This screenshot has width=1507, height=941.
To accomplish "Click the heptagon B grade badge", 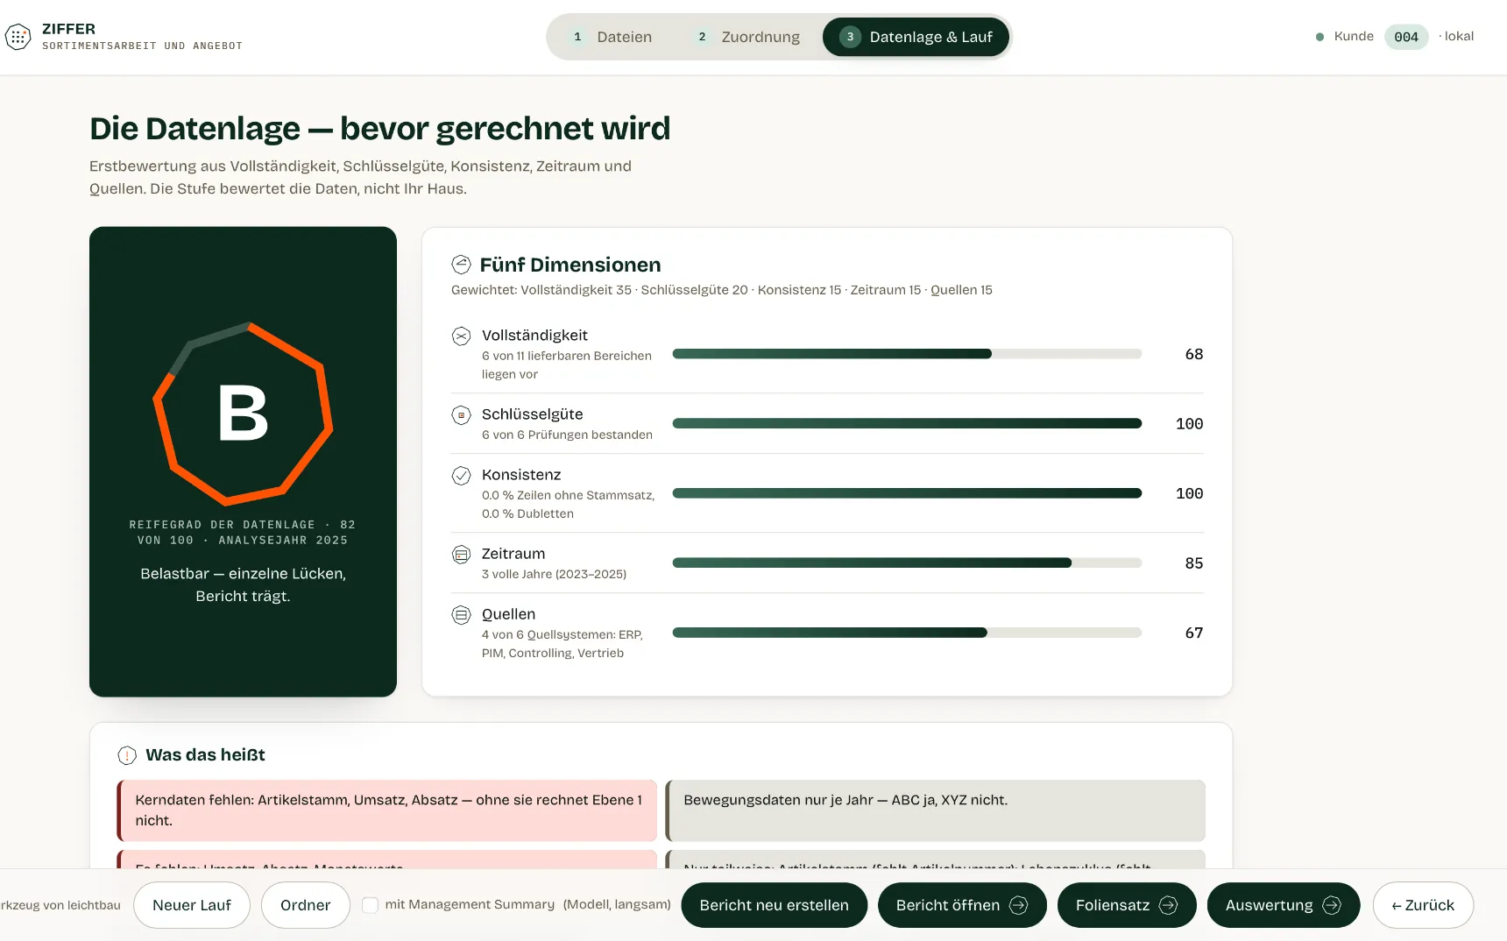I will [x=243, y=414].
